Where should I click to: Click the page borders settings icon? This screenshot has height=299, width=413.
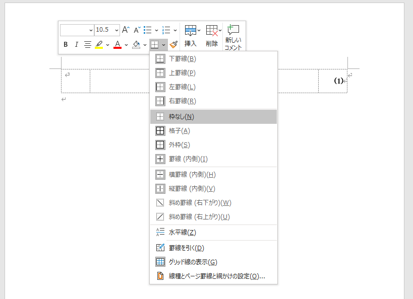click(160, 276)
